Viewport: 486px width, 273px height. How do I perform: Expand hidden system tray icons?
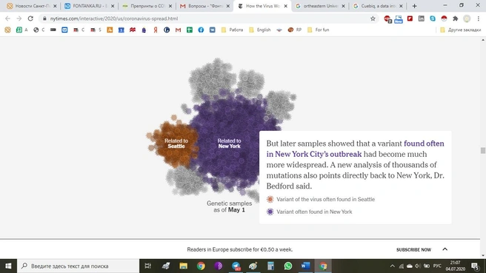click(393, 266)
